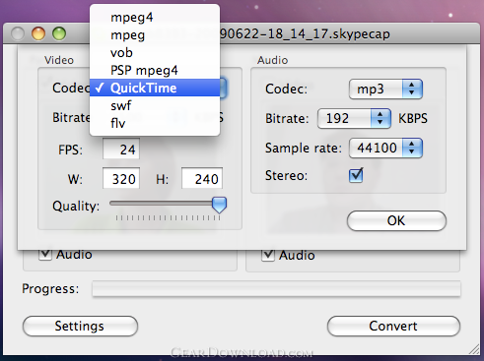Select swf from the codec list
484x361 pixels.
point(155,105)
